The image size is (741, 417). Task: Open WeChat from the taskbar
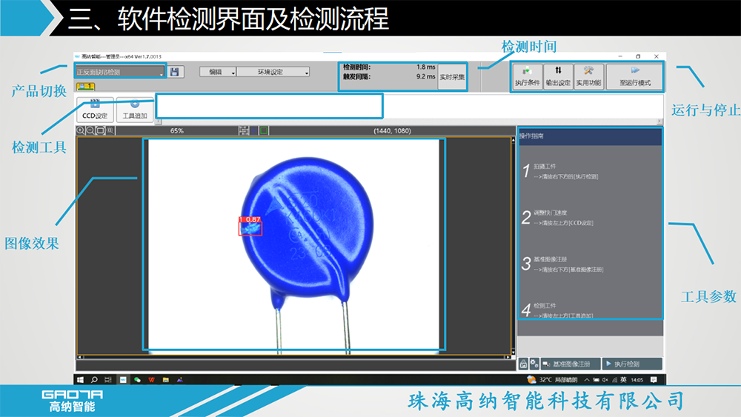[x=137, y=380]
